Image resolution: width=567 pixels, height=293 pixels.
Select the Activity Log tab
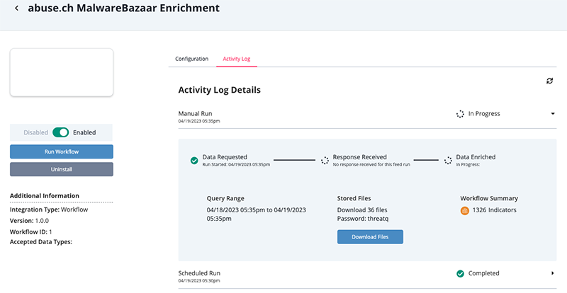[x=237, y=59]
